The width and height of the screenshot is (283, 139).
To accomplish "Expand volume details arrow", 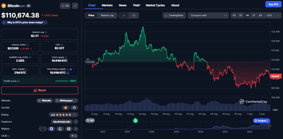I will click(32, 49).
